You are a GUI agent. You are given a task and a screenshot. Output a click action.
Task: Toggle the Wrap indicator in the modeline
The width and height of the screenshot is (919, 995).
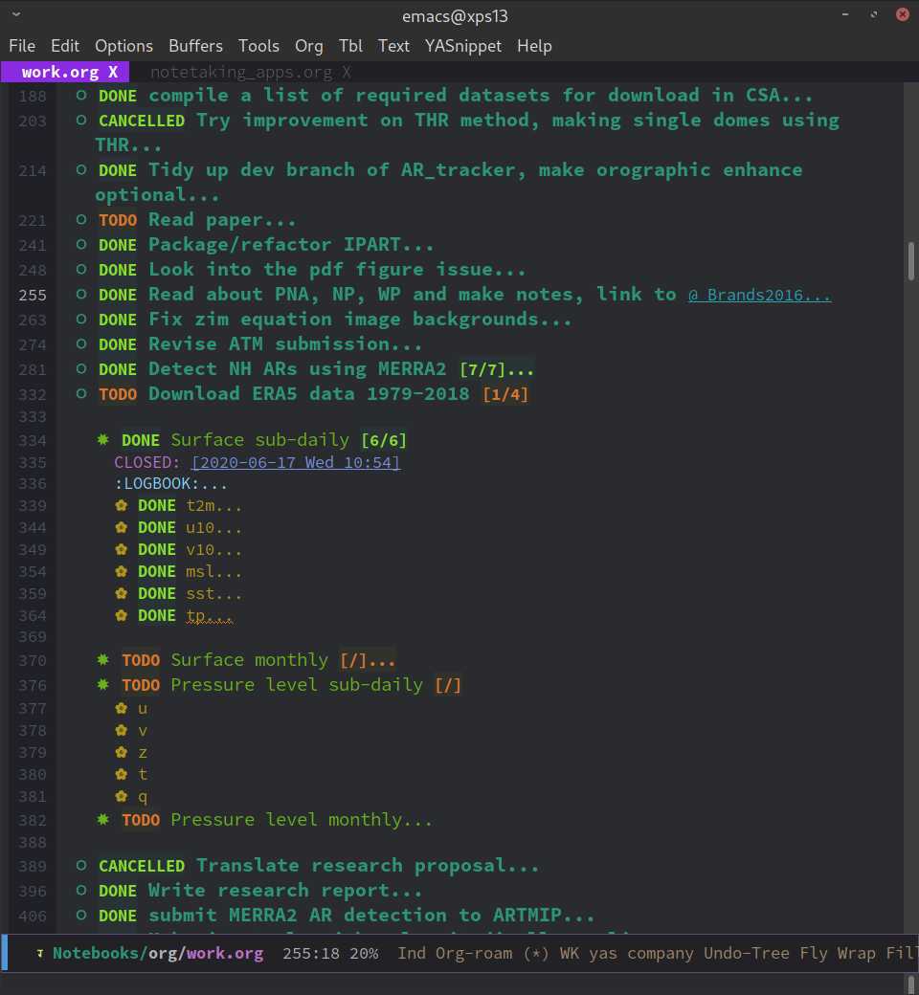tap(858, 953)
